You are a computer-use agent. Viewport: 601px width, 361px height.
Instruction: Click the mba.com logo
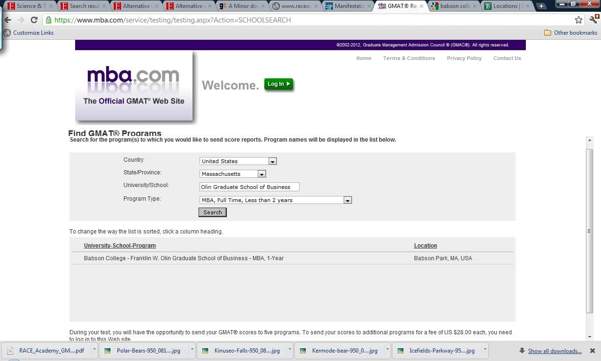[134, 86]
